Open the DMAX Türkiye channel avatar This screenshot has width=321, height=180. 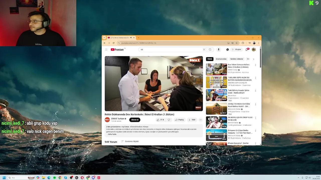tap(107, 120)
